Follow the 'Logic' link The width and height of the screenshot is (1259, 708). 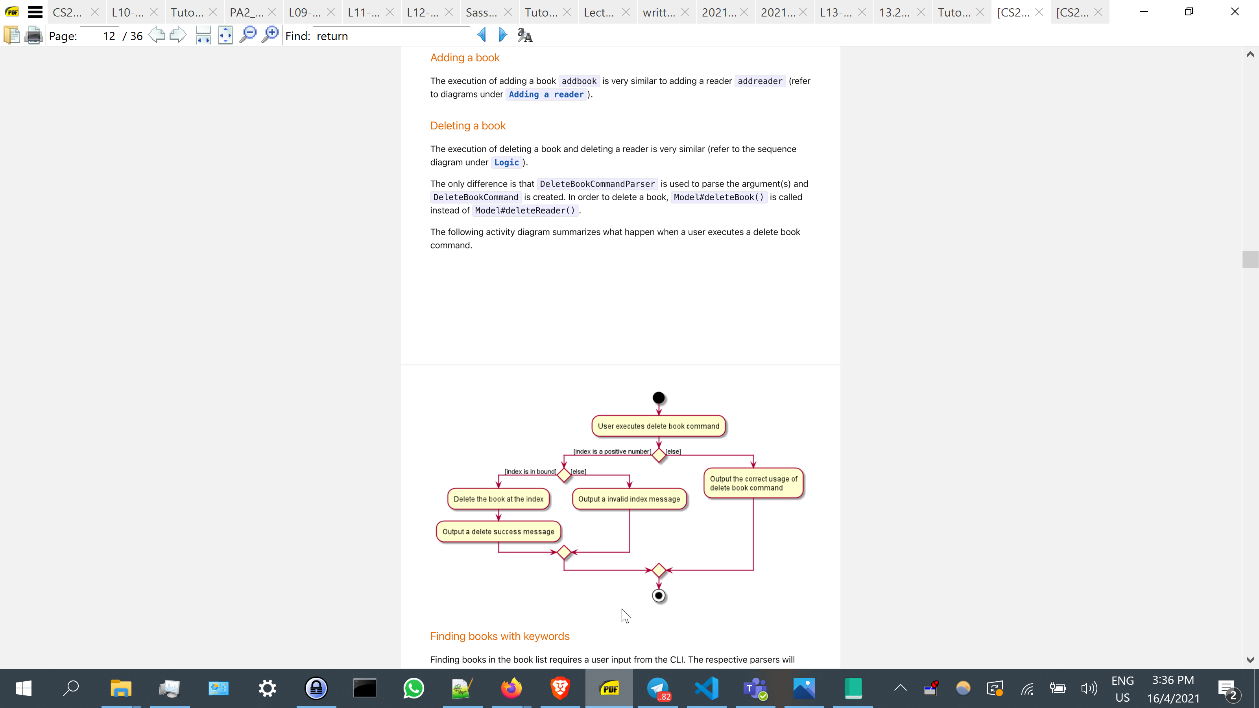[506, 162]
